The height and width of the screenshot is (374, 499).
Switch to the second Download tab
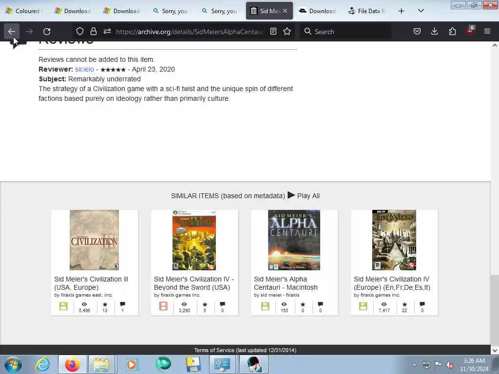pyautogui.click(x=121, y=11)
